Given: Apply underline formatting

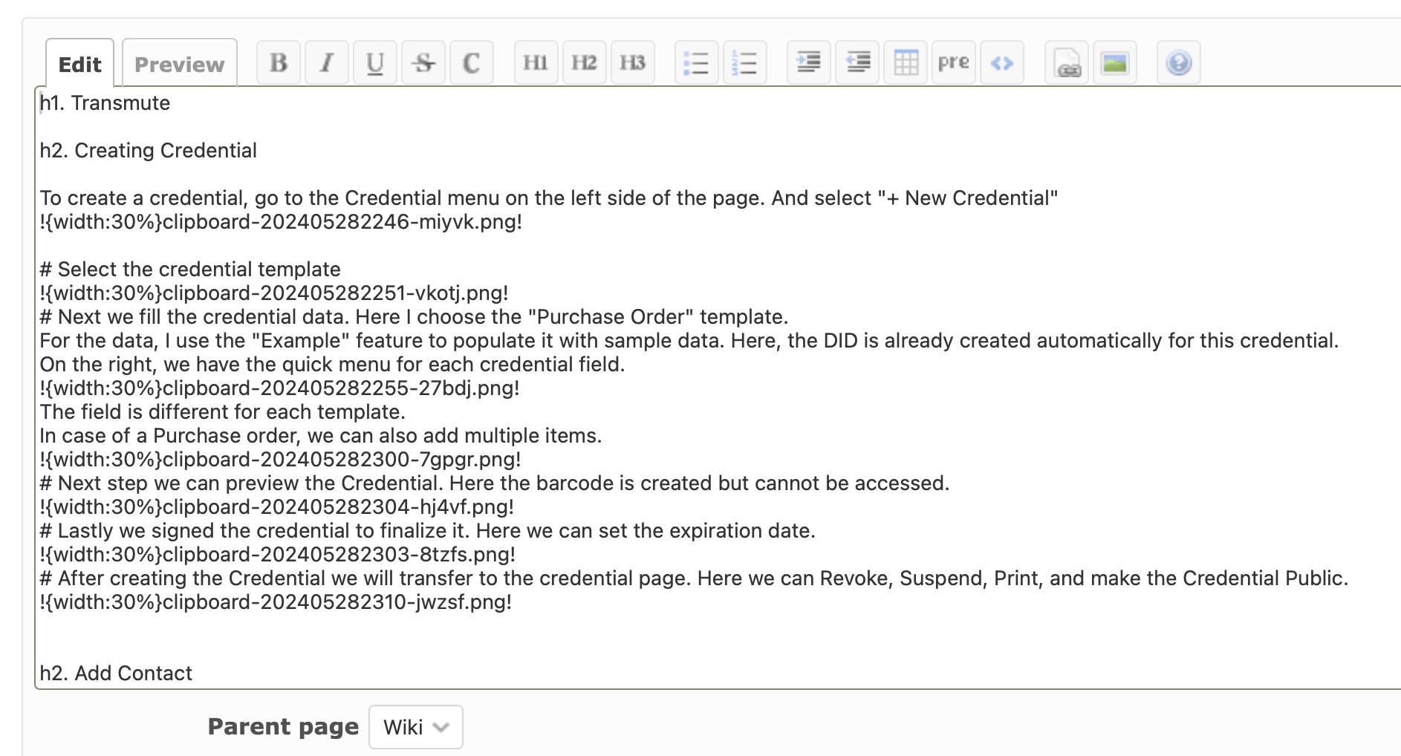Looking at the screenshot, I should (375, 63).
